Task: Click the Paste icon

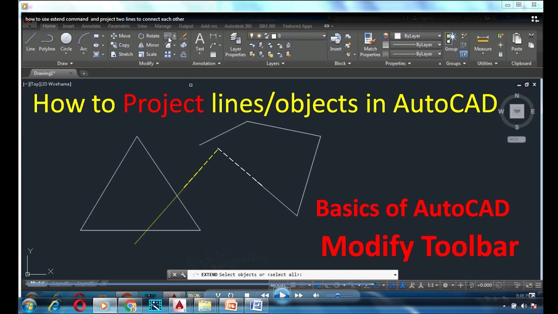Action: (517, 42)
